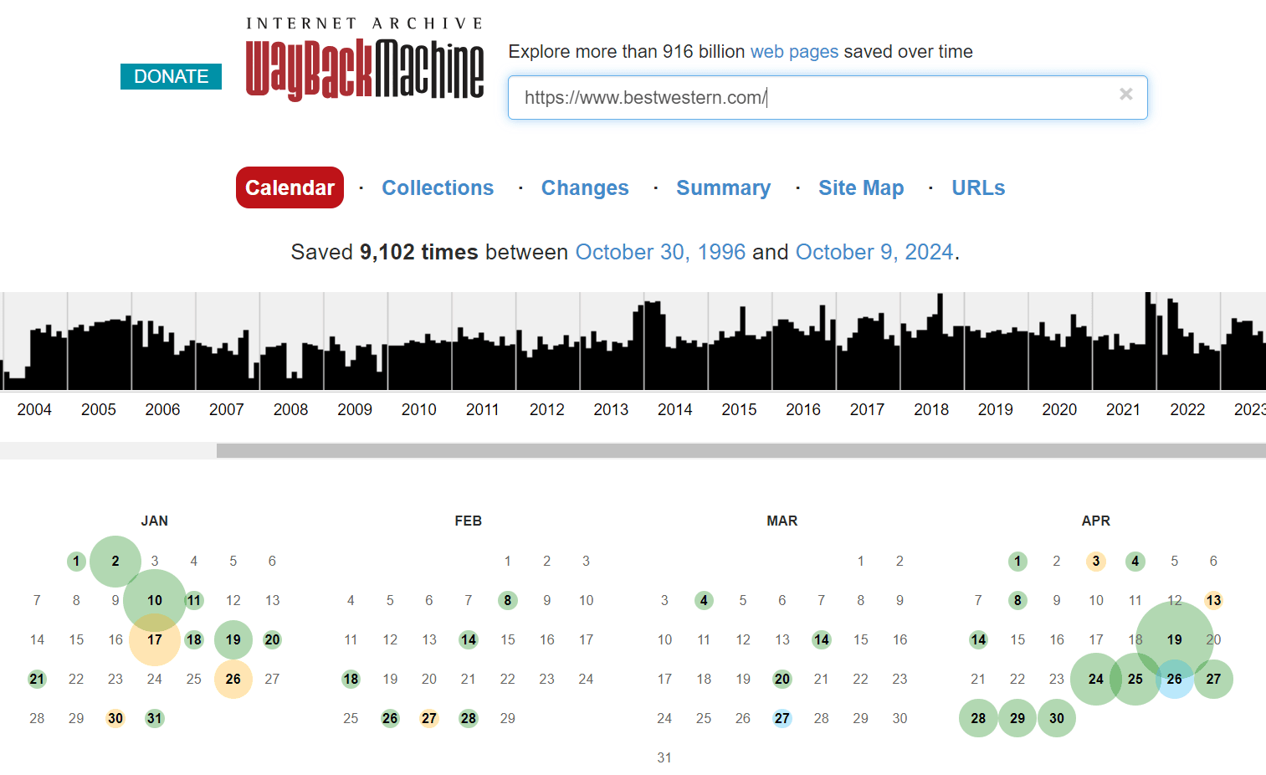Select year 2015 on timeline
Image resolution: width=1266 pixels, height=775 pixels.
pos(739,409)
